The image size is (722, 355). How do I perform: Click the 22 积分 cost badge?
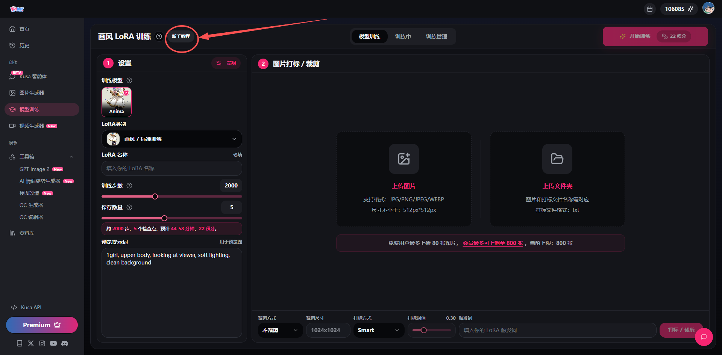[674, 36]
